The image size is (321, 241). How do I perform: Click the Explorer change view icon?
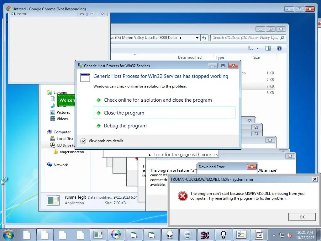coord(250,48)
